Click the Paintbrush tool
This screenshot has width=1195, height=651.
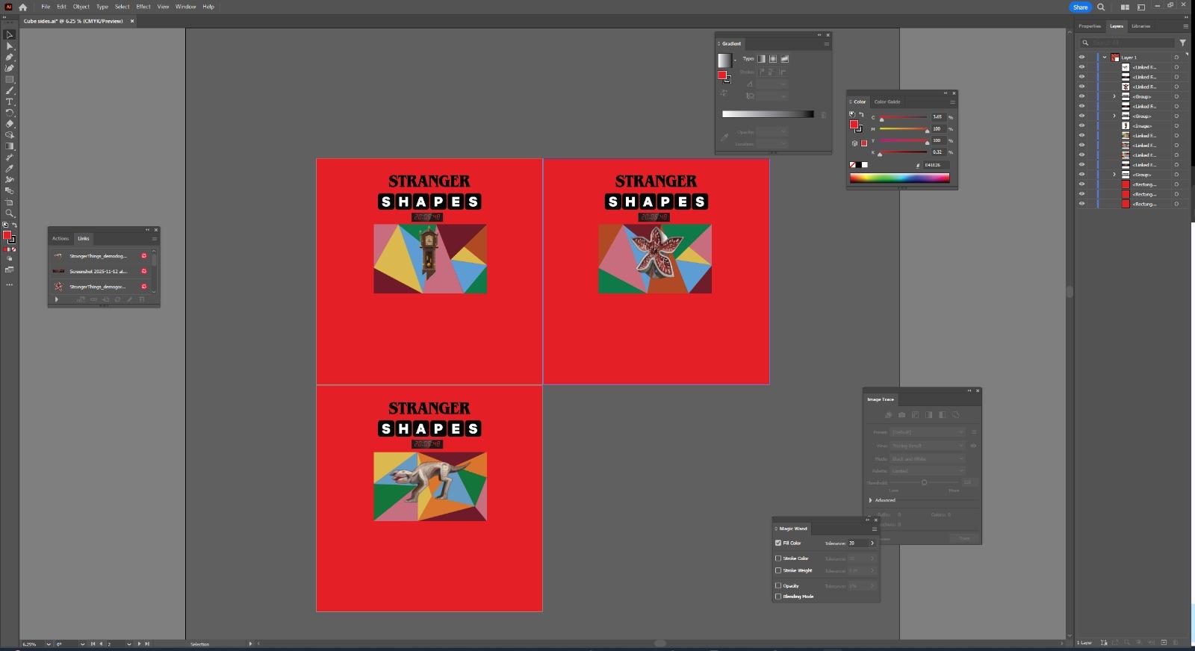[x=10, y=90]
